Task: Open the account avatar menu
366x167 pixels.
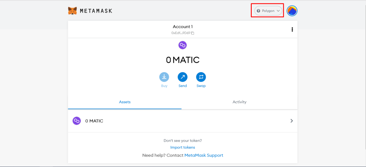Action: pyautogui.click(x=292, y=11)
